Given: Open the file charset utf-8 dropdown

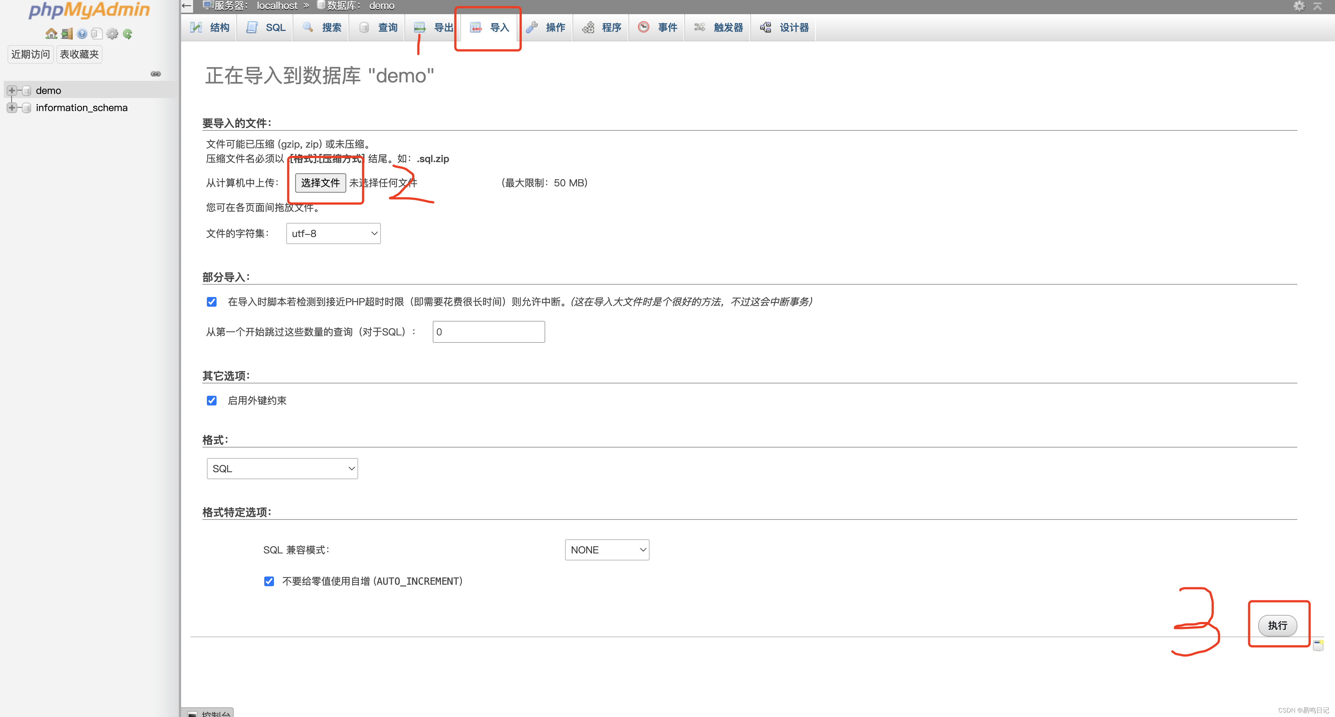Looking at the screenshot, I should [x=333, y=234].
